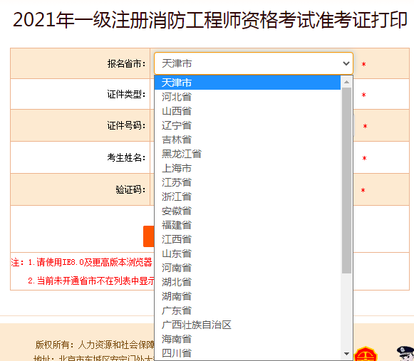Choose 海南省 in the list
This screenshot has height=361, width=414.
(247, 339)
